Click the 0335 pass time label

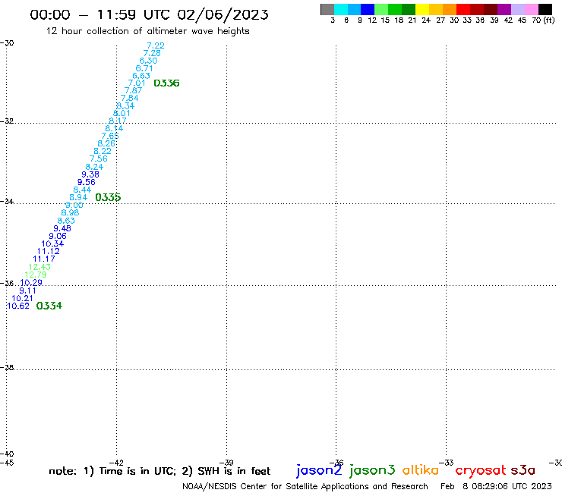coord(108,197)
